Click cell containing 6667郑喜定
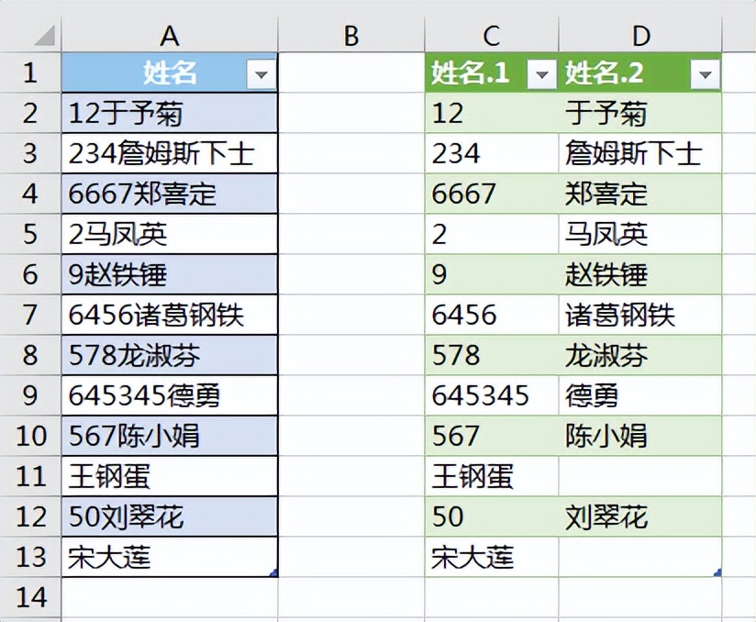The width and height of the screenshot is (756, 622). [170, 194]
